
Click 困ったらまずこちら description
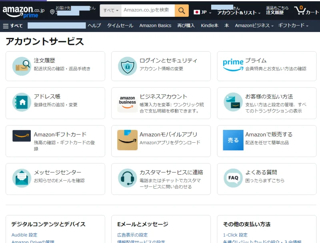coord(265,180)
